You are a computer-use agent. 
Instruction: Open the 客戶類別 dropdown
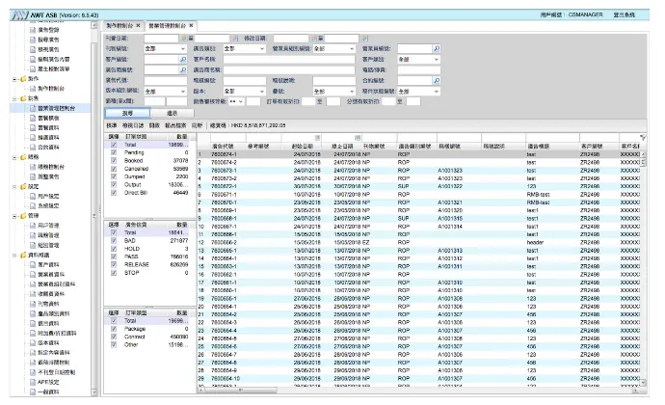click(437, 58)
